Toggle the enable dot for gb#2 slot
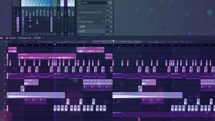 (x=111, y=27)
